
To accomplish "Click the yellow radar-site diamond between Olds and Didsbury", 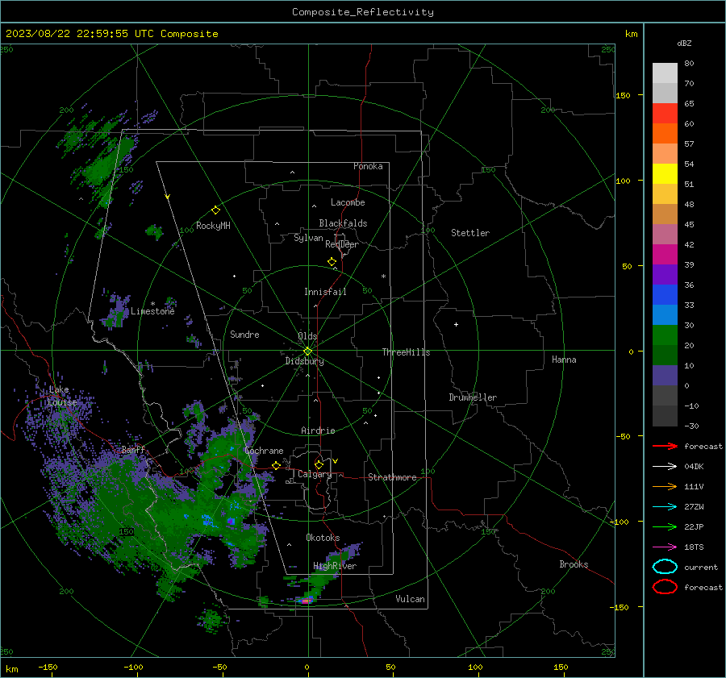I will [307, 351].
